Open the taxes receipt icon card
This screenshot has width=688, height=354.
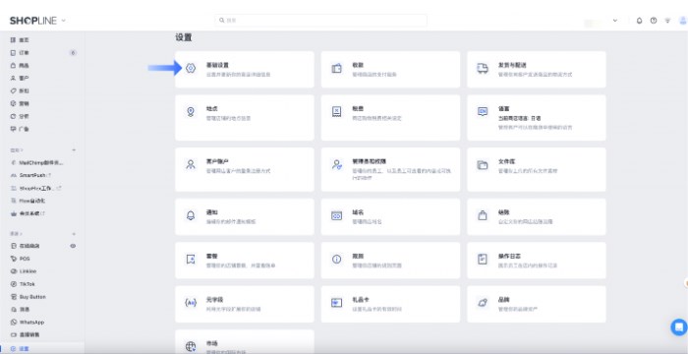pyautogui.click(x=390, y=118)
